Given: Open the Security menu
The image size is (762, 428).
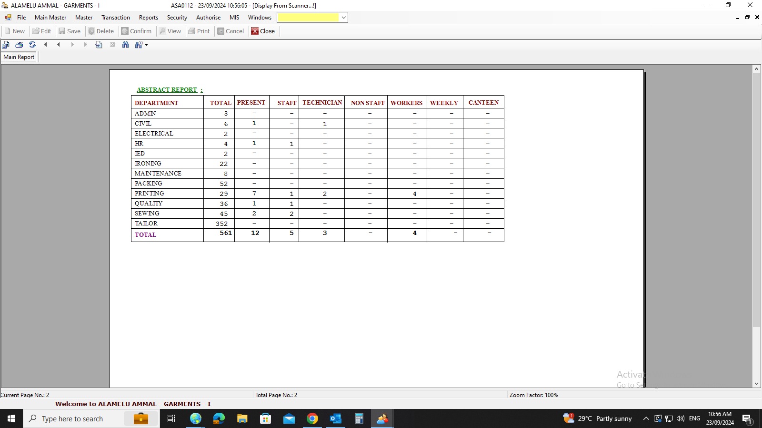Looking at the screenshot, I should tap(177, 18).
